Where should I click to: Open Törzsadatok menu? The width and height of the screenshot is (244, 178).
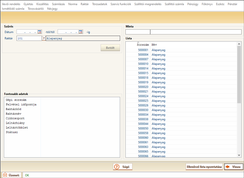(x=100, y=4)
